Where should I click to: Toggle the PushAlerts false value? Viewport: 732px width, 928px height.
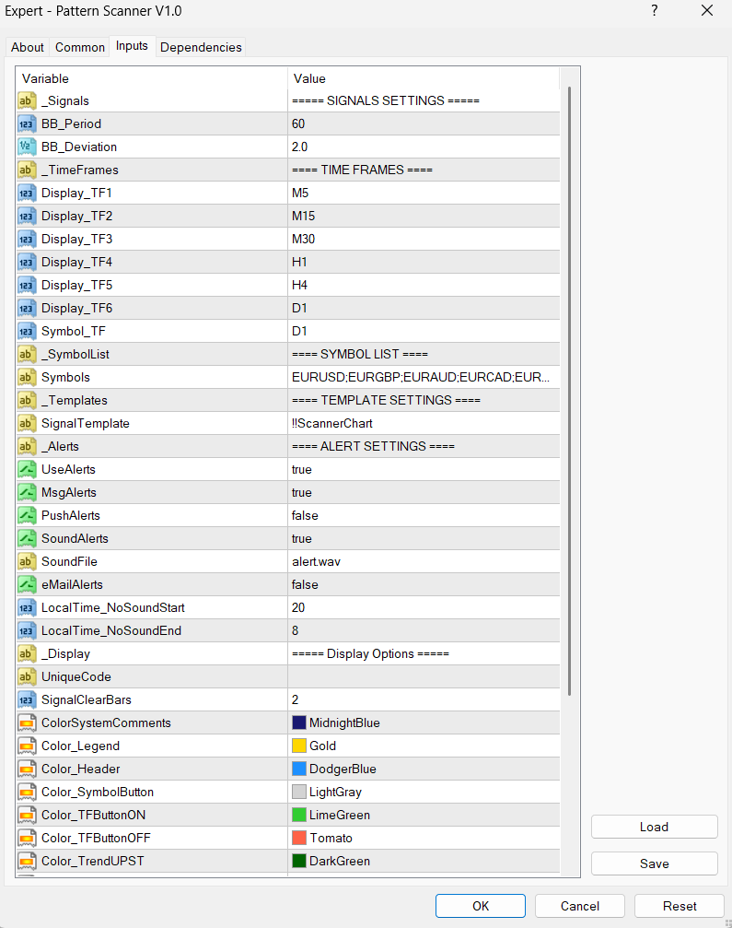point(424,515)
